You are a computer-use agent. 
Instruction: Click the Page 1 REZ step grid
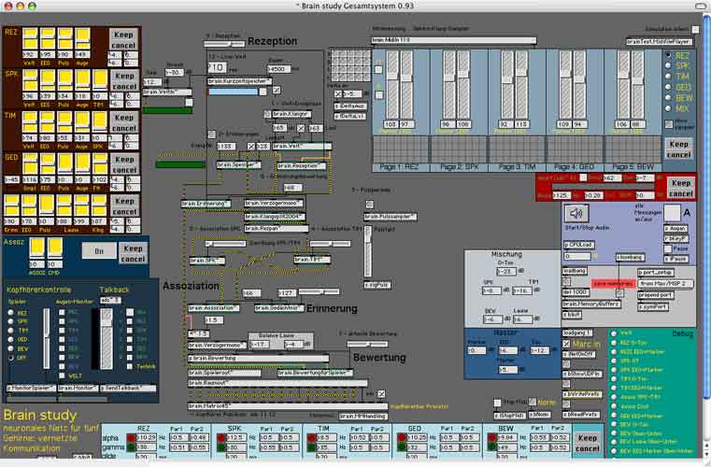[x=401, y=149]
